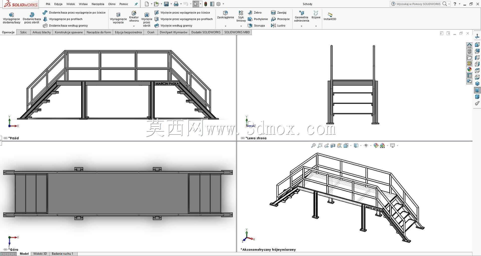Open the options gear icon

tap(218, 4)
